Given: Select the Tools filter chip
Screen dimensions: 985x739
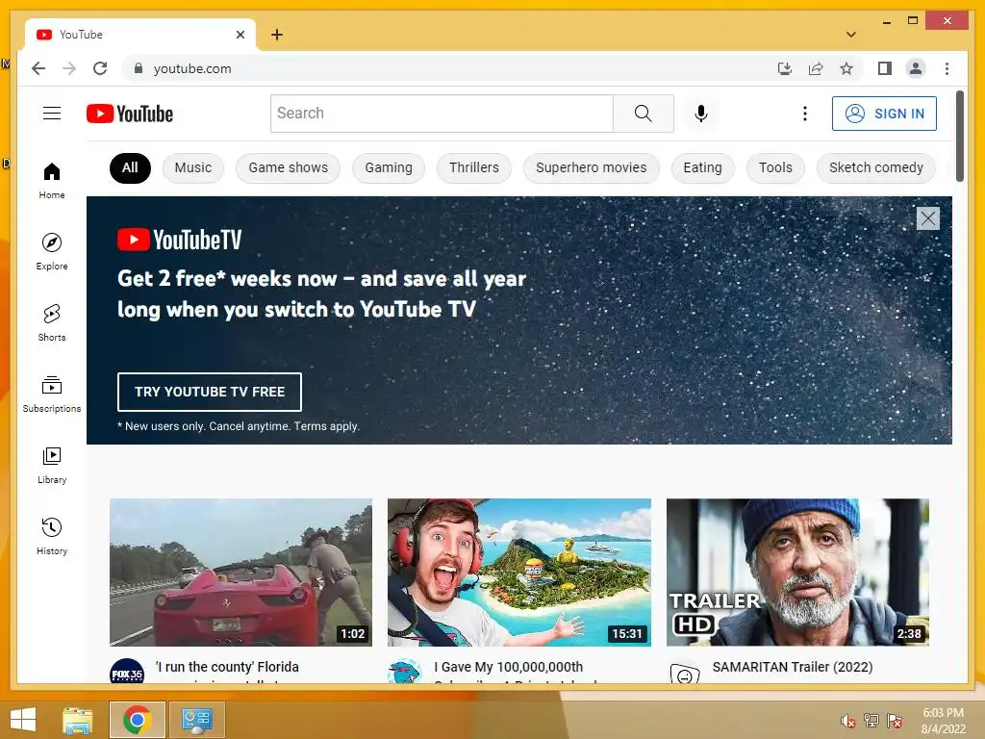Looking at the screenshot, I should (775, 167).
